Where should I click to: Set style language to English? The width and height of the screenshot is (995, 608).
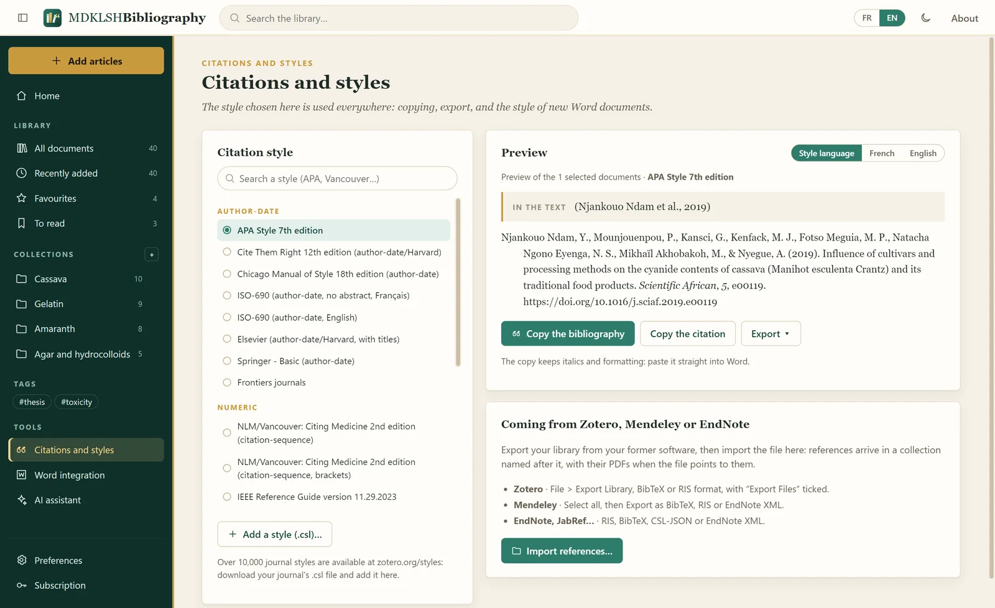click(923, 153)
